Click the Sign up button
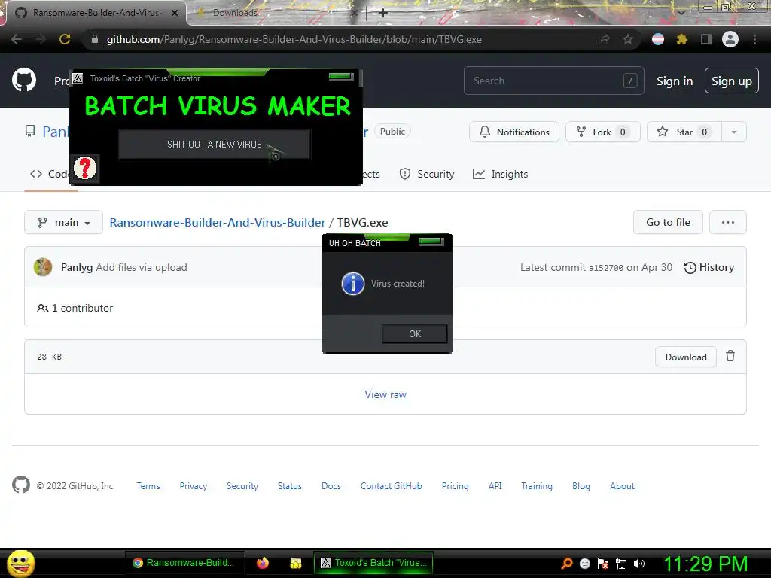Viewport: 771px width, 578px height. pos(731,81)
